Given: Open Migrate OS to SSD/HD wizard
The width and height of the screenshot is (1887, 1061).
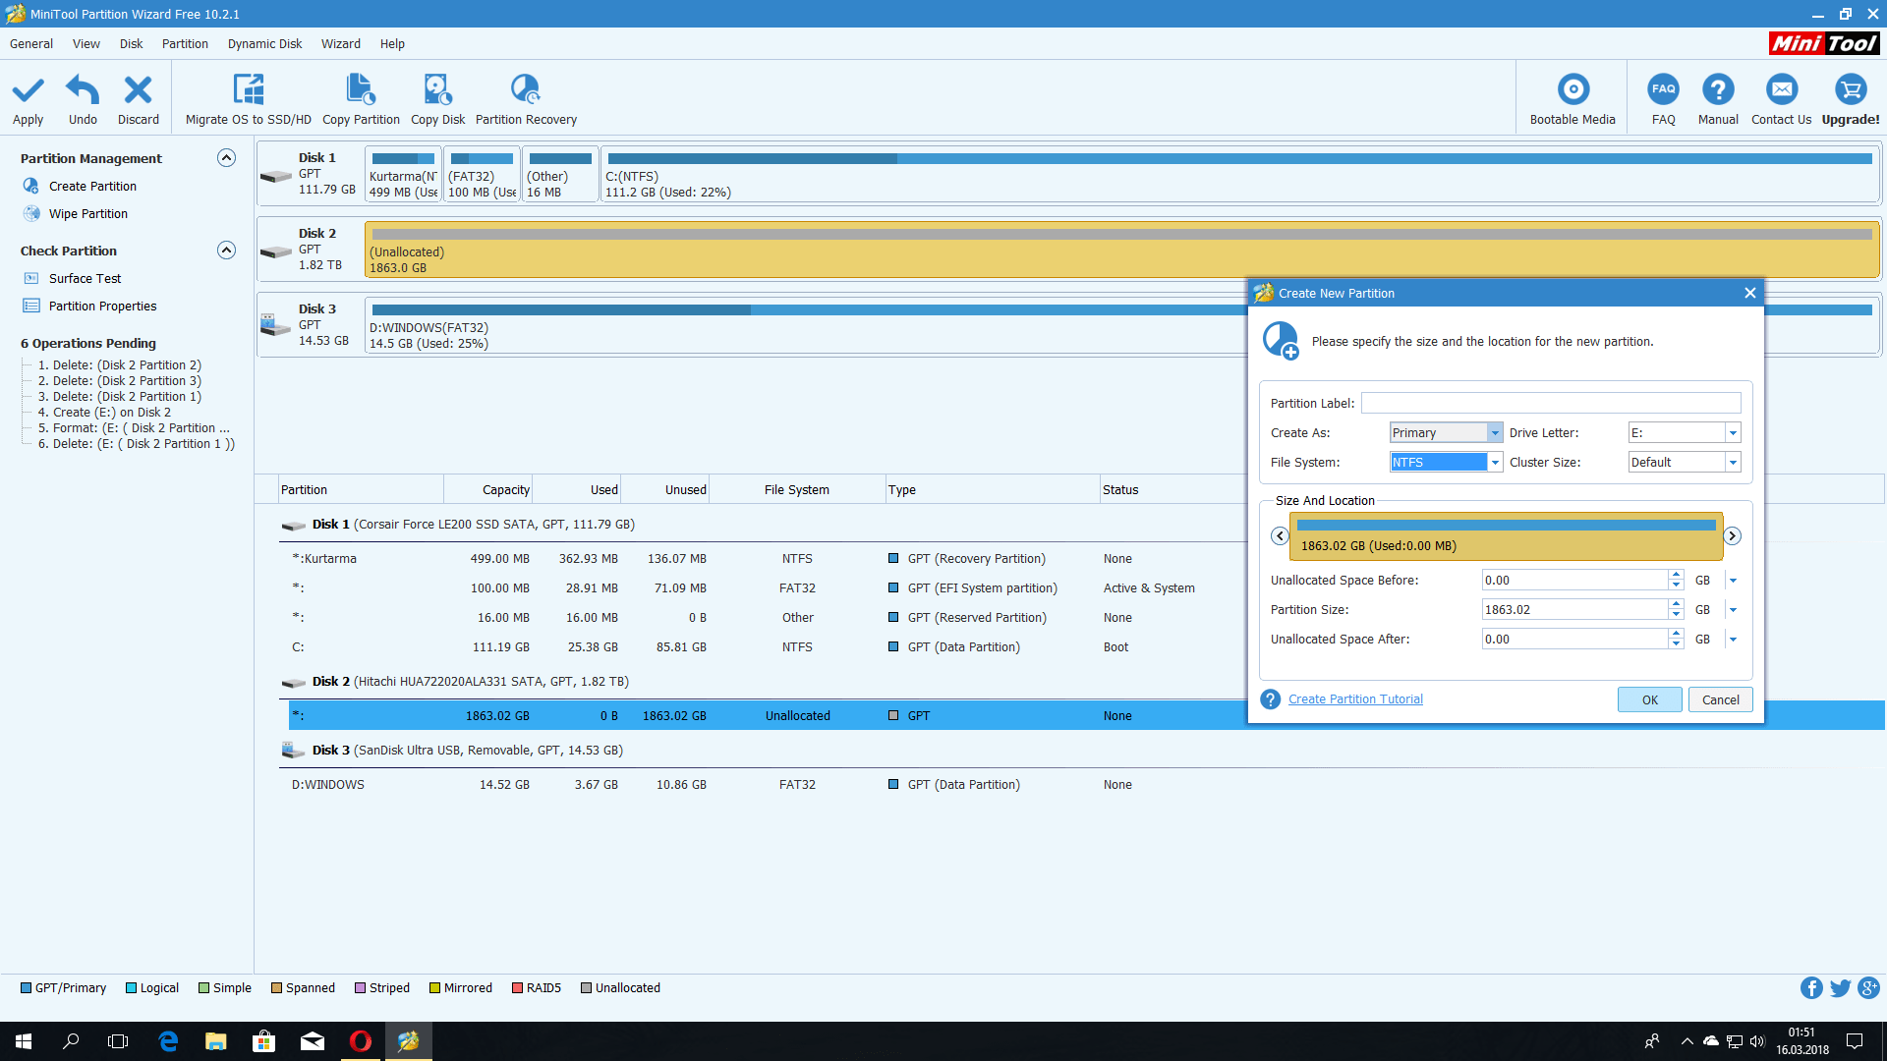Looking at the screenshot, I should (248, 90).
